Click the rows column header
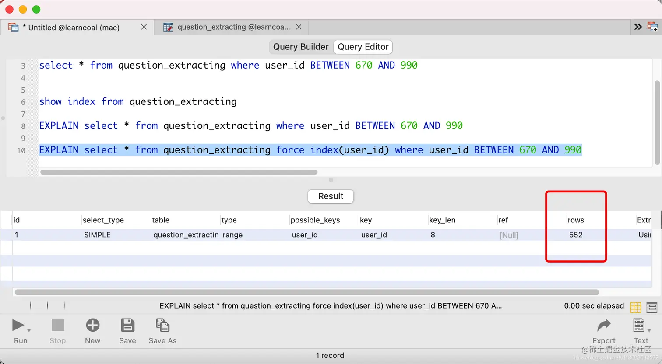 tap(601, 220)
